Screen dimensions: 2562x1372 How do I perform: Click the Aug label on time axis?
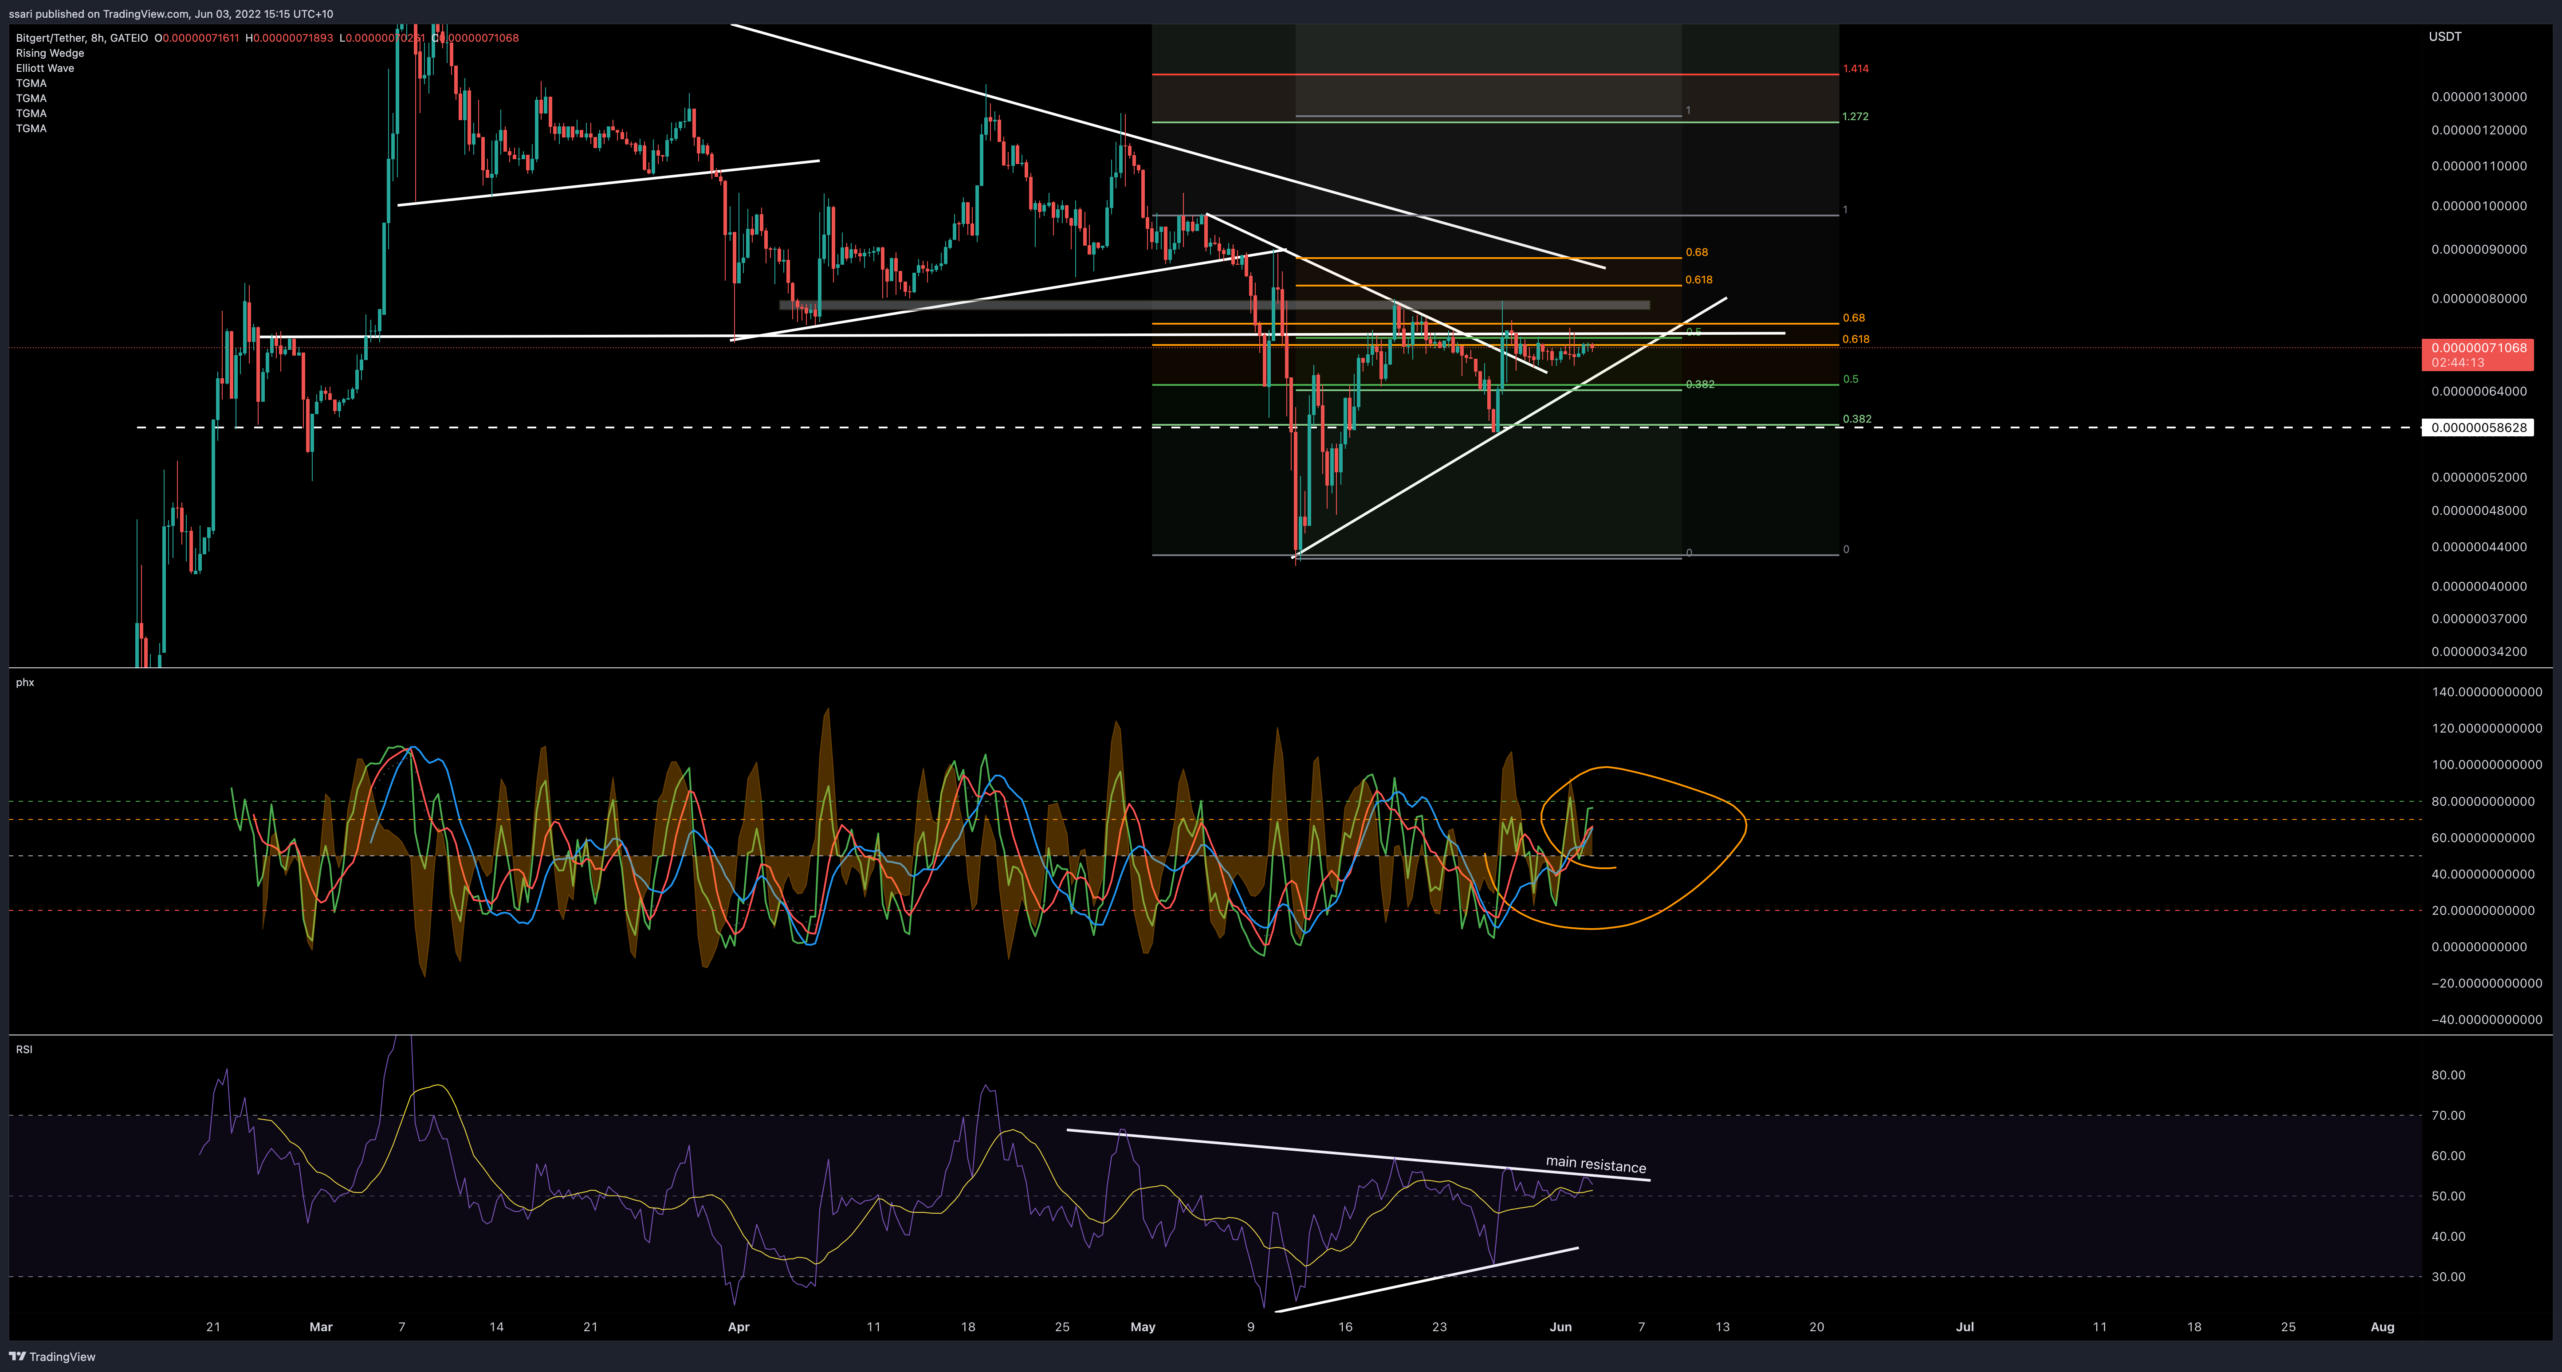[x=2382, y=1326]
